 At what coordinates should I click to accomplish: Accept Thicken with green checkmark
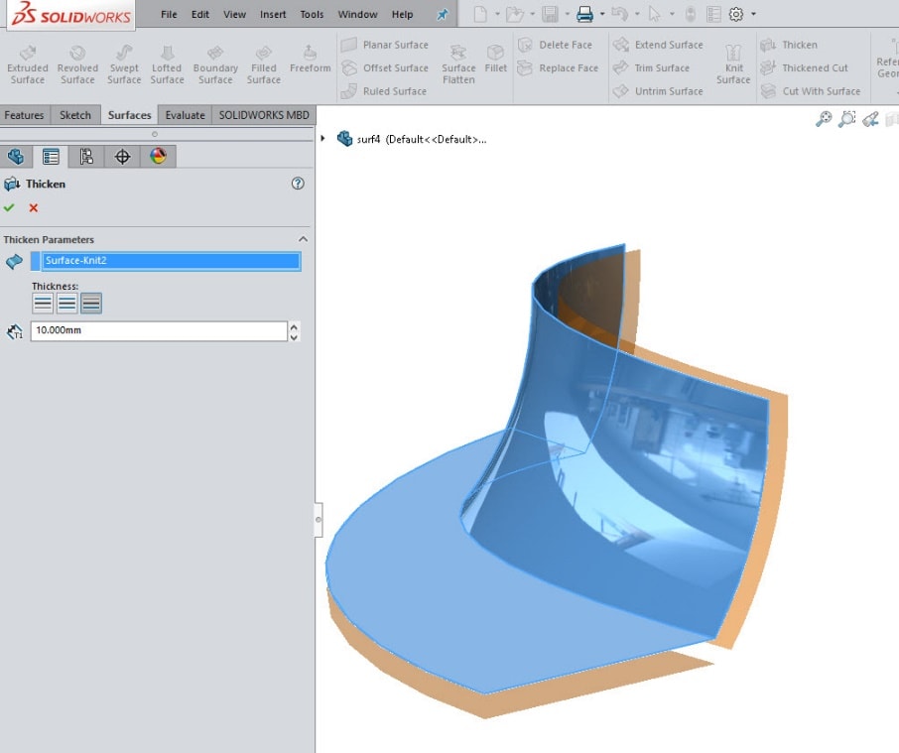click(x=9, y=207)
